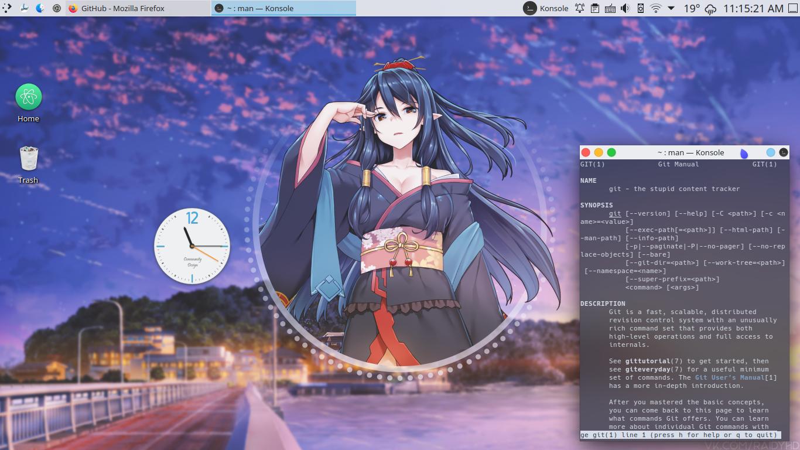Click the digital clock showing 11:15:21 AM
The height and width of the screenshot is (450, 800).
(753, 8)
